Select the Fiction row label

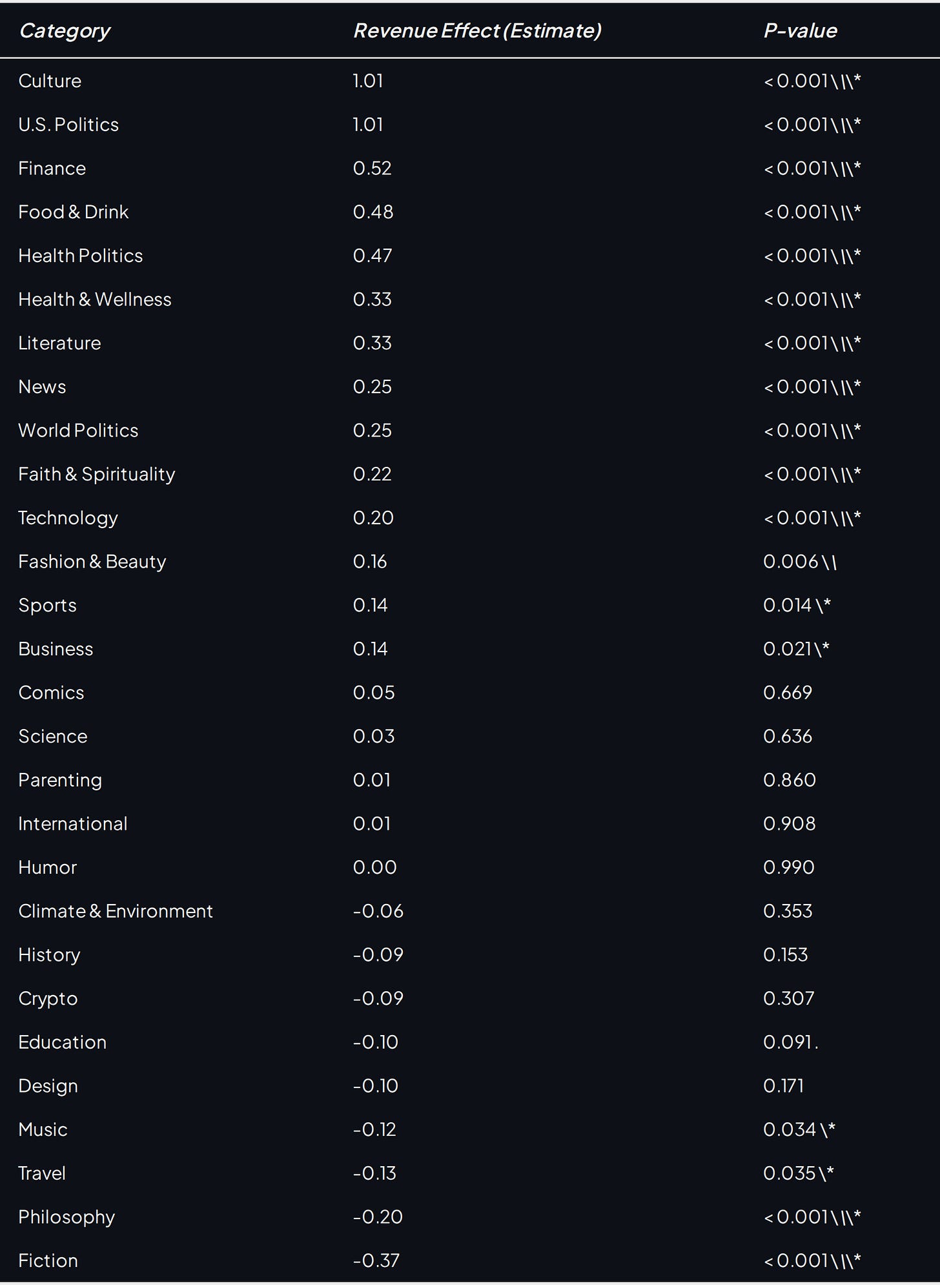tap(48, 1260)
